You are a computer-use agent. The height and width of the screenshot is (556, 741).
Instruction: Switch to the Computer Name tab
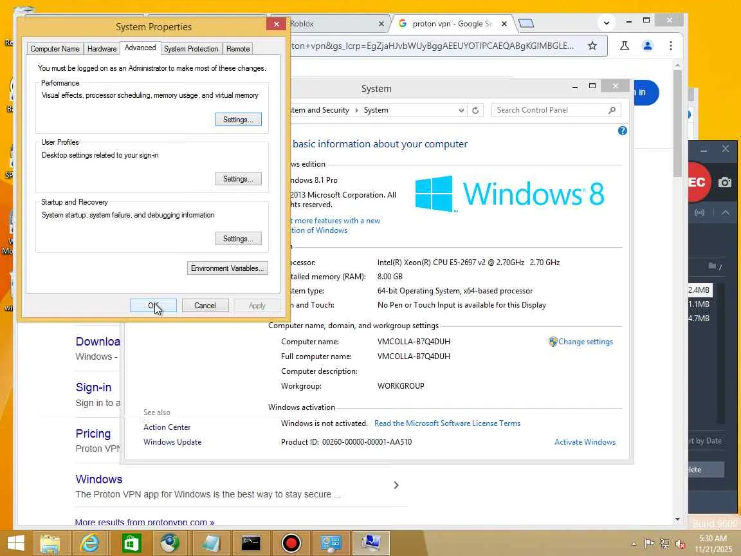point(55,49)
